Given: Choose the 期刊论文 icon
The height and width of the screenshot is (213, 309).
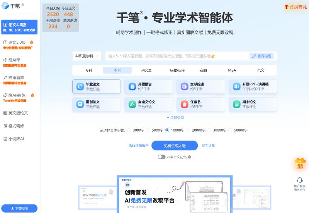Looking at the screenshot, I should tap(80, 104).
